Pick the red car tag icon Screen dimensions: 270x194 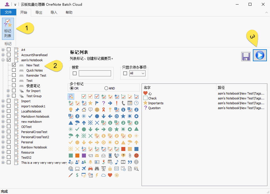[90, 169]
